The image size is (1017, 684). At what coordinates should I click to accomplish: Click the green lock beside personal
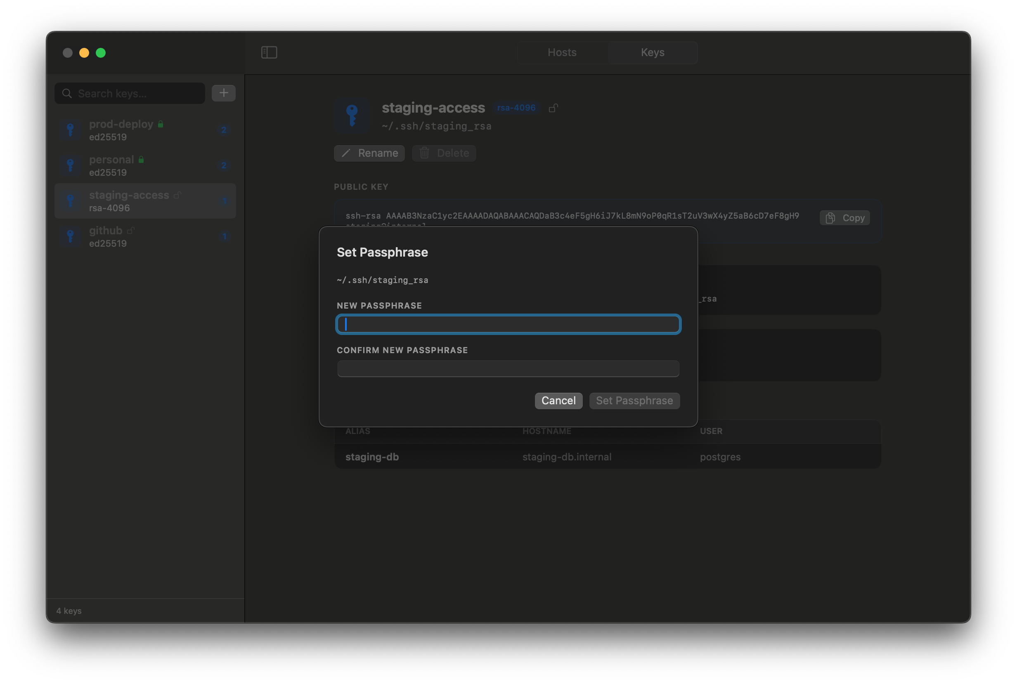[x=141, y=160]
